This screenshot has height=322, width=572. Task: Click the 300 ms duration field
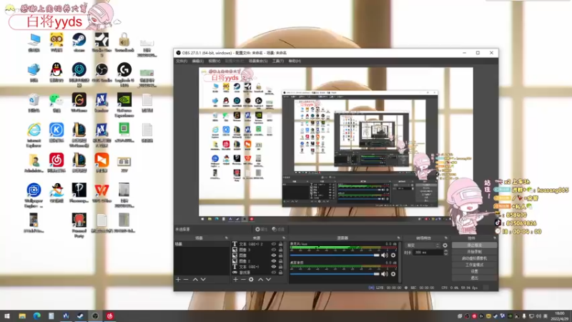pyautogui.click(x=428, y=253)
